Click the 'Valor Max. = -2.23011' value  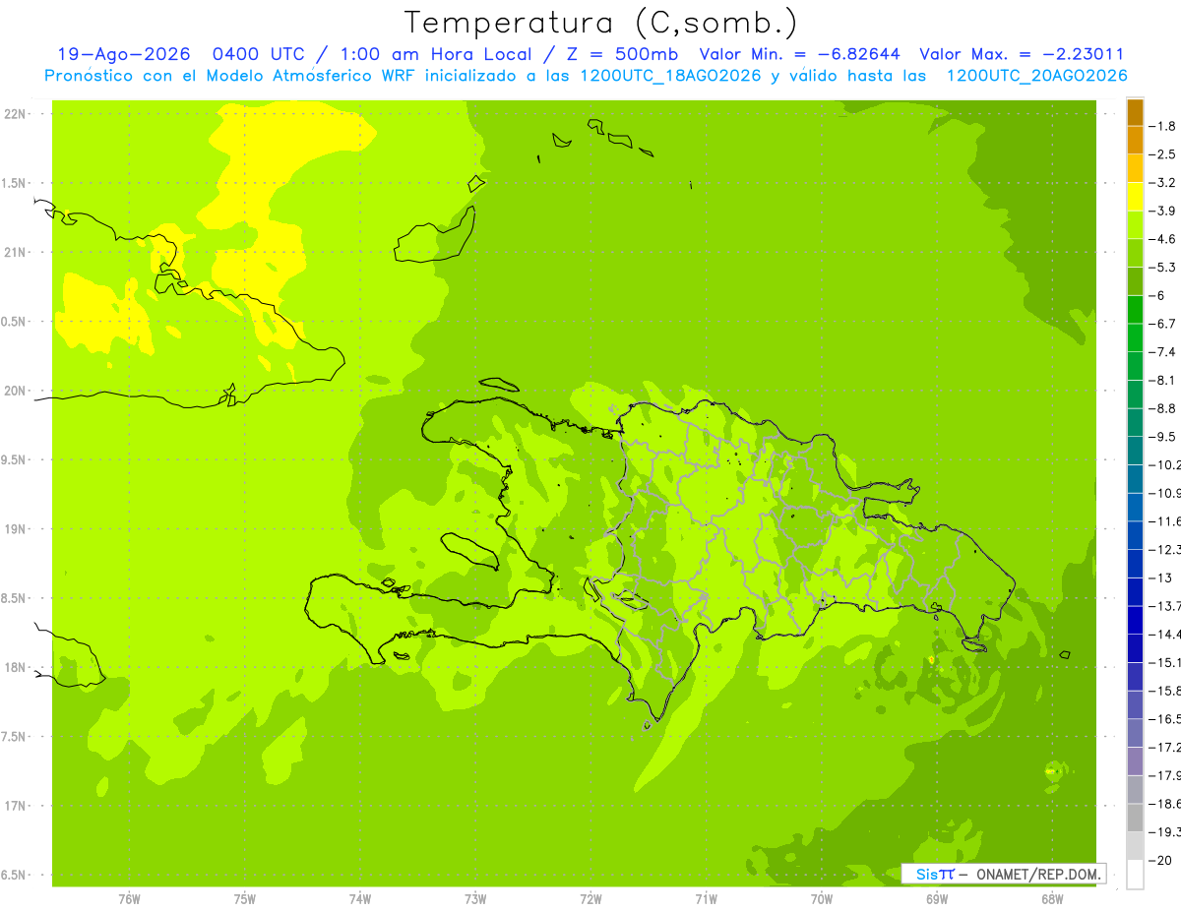(1022, 55)
